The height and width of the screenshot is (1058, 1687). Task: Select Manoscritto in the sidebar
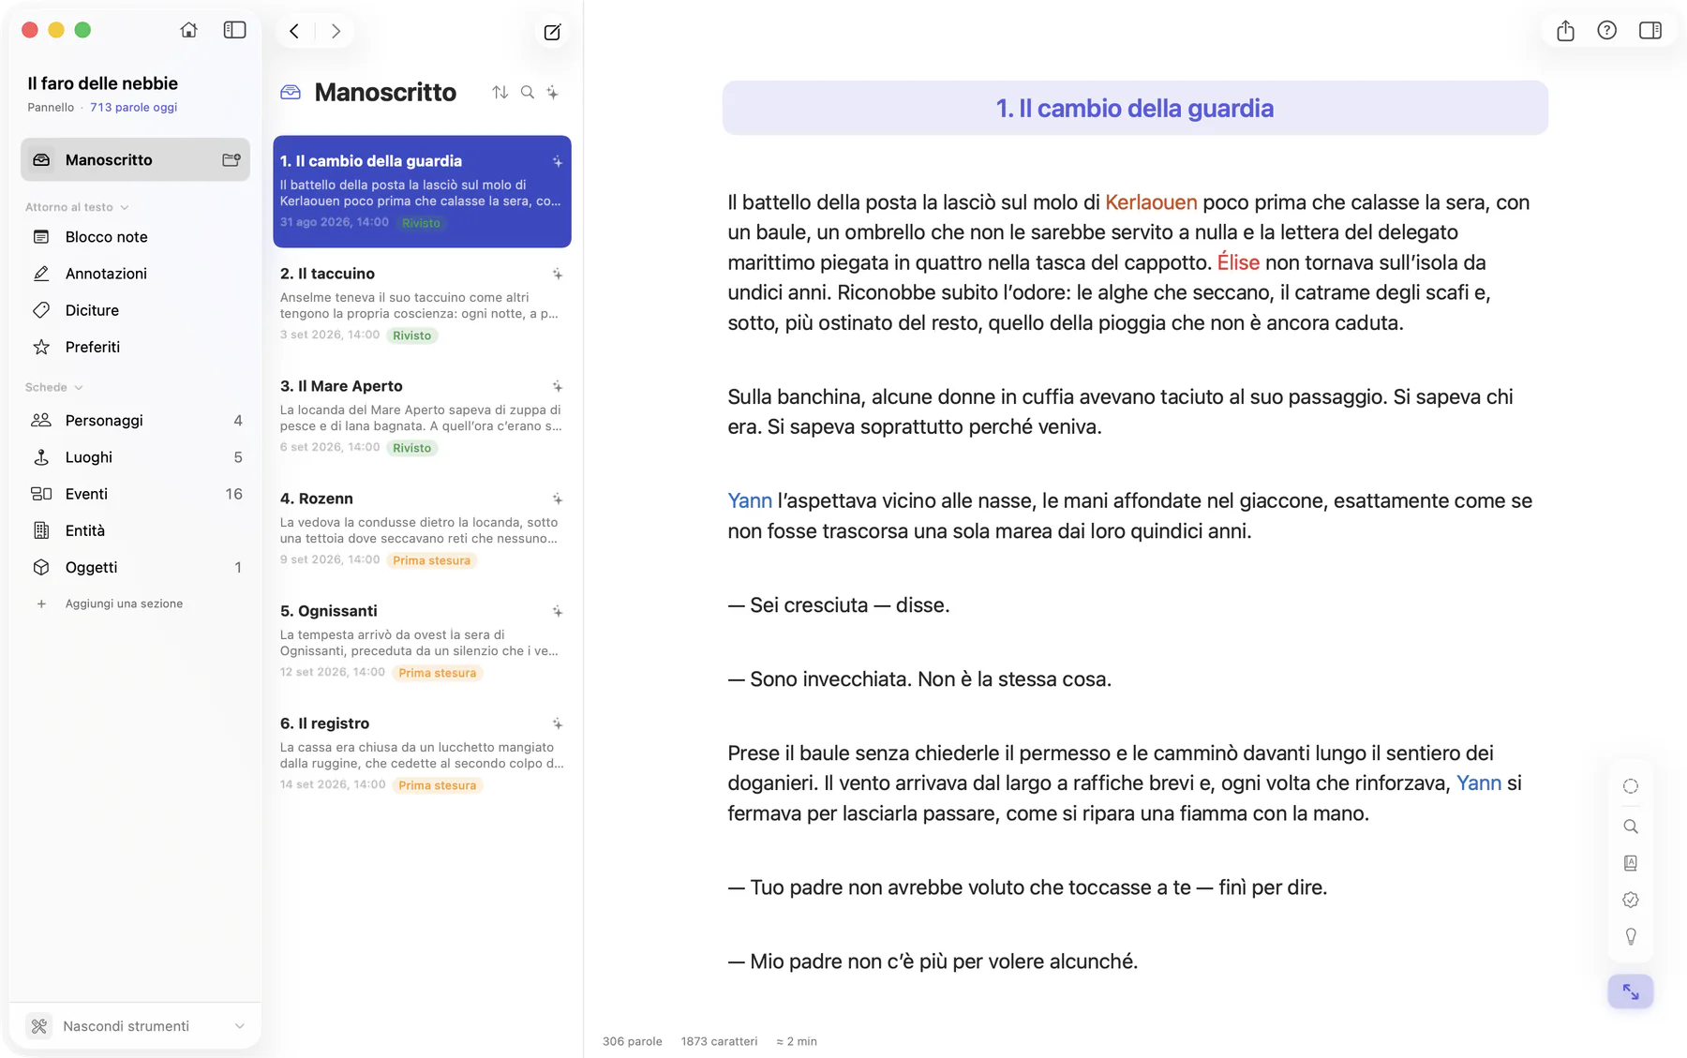(x=135, y=160)
